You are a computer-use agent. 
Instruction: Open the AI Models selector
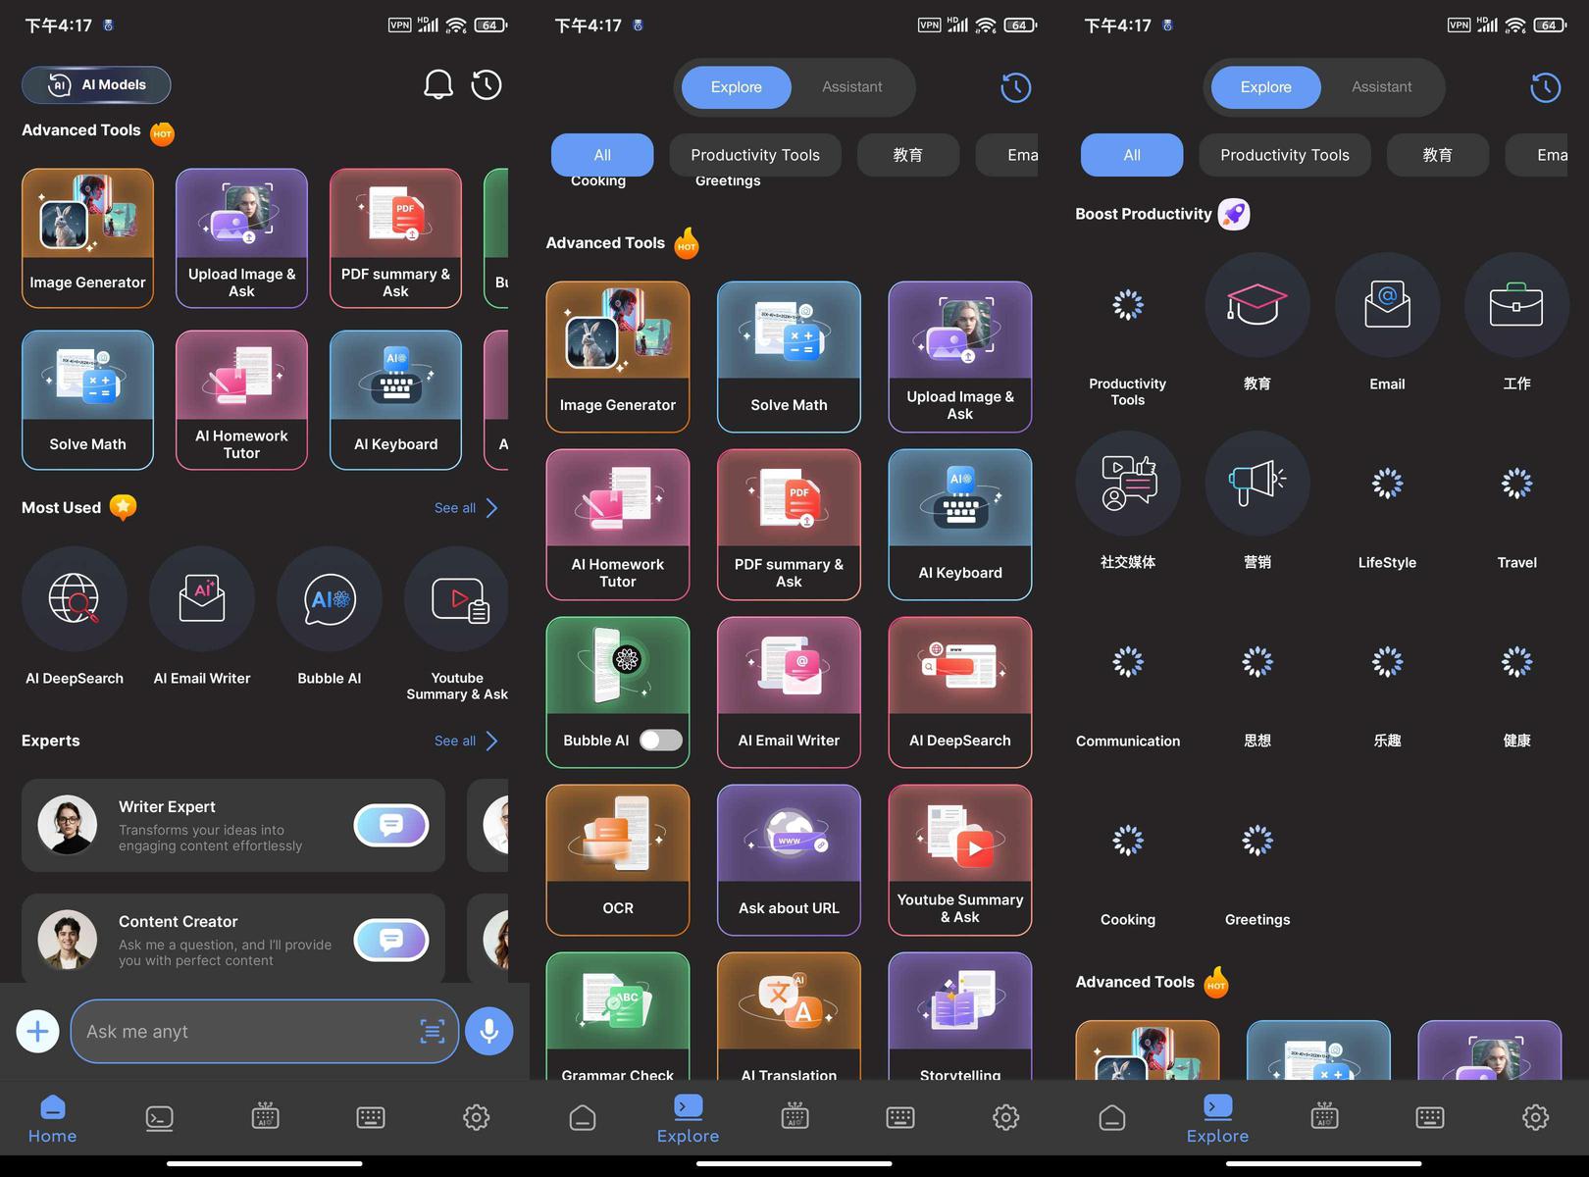click(96, 85)
